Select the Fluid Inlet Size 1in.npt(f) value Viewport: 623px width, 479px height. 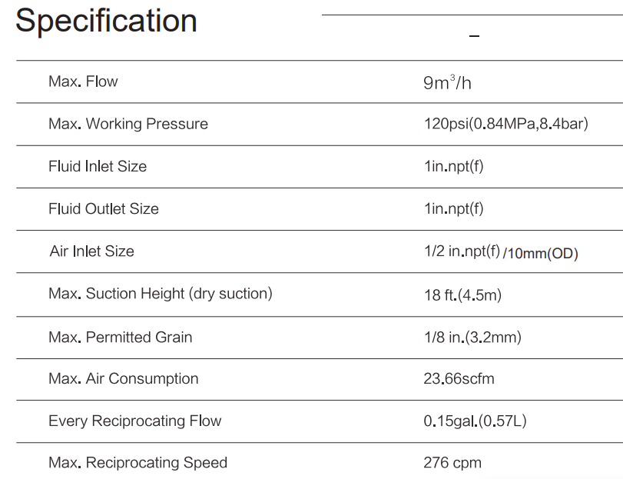point(453,166)
